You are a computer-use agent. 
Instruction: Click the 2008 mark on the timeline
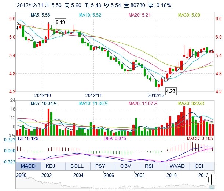(x=139, y=175)
